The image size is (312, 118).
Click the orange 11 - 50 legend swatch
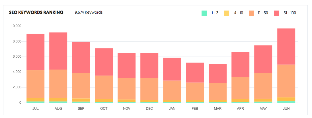(251, 13)
